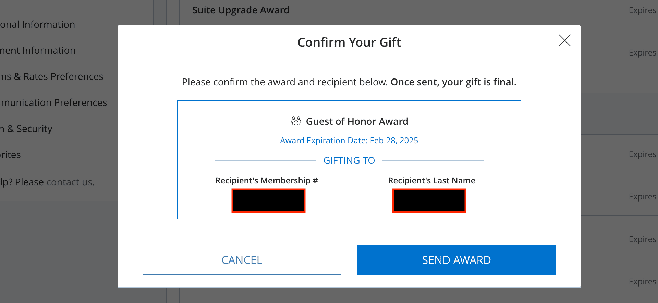The width and height of the screenshot is (658, 303).
Task: Click the Recipient's Membership # label
Action: coord(267,181)
